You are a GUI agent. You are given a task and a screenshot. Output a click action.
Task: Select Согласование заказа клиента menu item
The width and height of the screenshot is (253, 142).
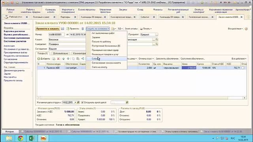106,63
